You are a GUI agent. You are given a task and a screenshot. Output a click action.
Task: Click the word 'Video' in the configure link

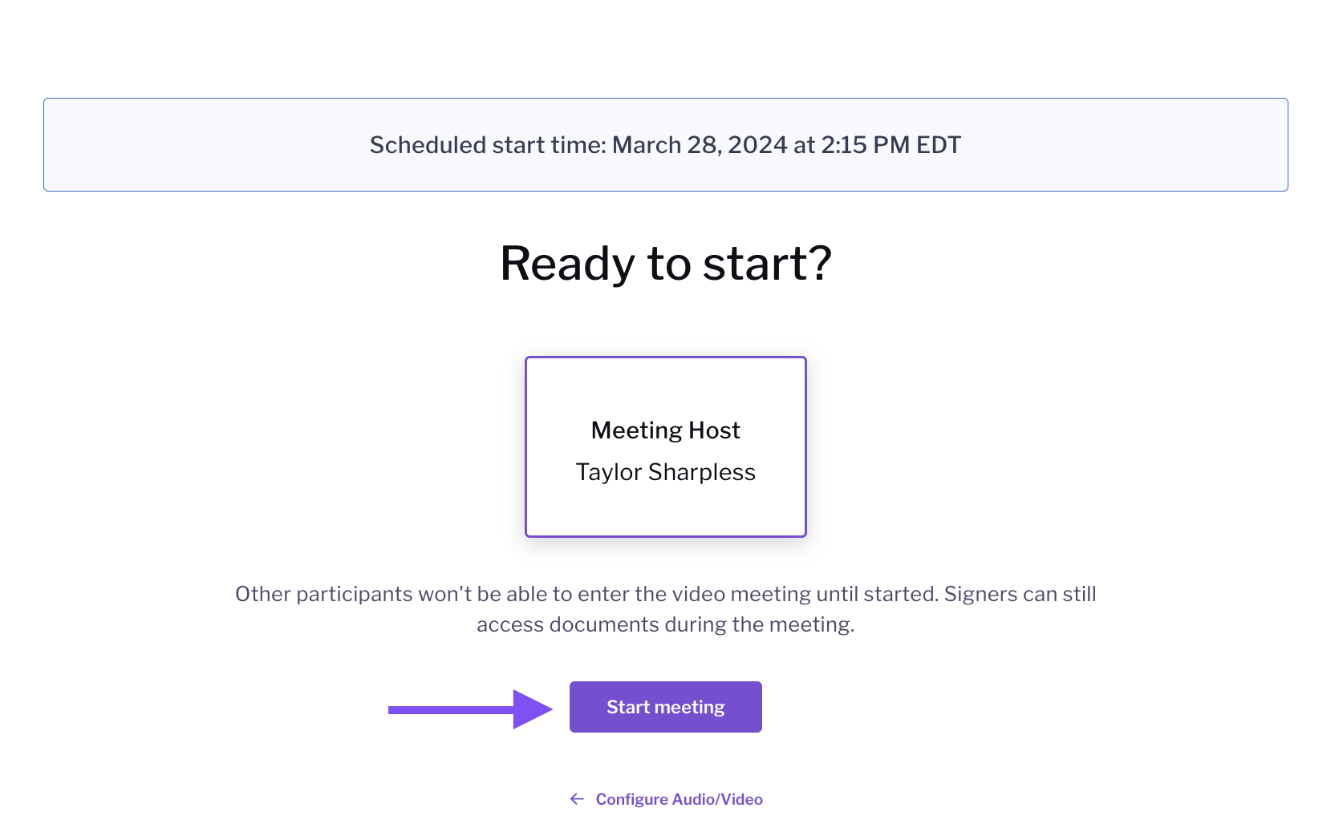742,799
